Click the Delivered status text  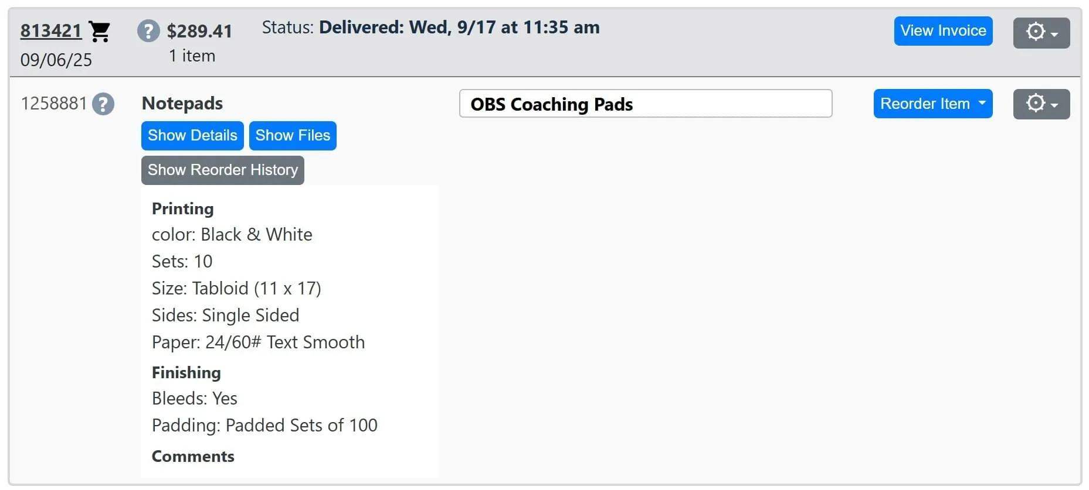coord(459,28)
